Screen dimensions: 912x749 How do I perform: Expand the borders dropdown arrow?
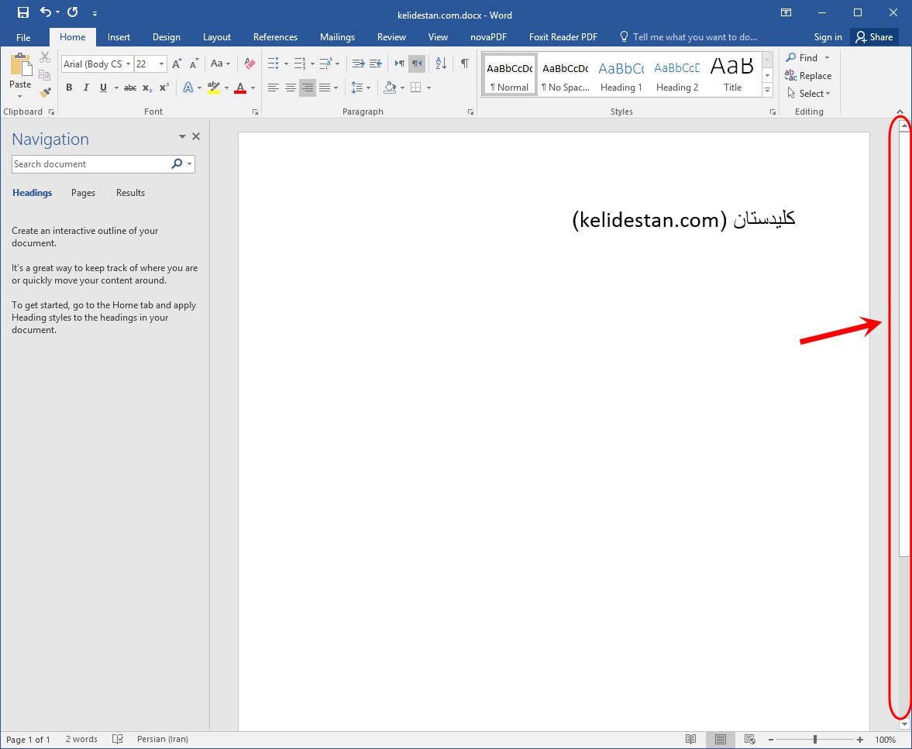(x=429, y=88)
